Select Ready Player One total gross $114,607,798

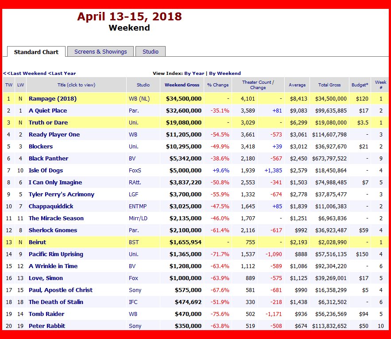[329, 135]
